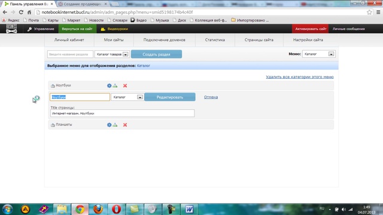The width and height of the screenshot is (383, 215).
Task: Click the Каталог link in the blue header
Action: point(144,66)
